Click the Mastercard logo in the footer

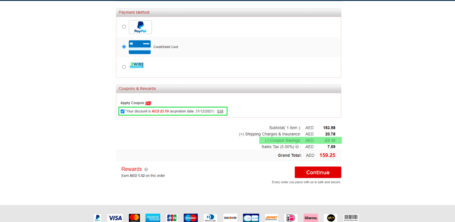pyautogui.click(x=134, y=218)
